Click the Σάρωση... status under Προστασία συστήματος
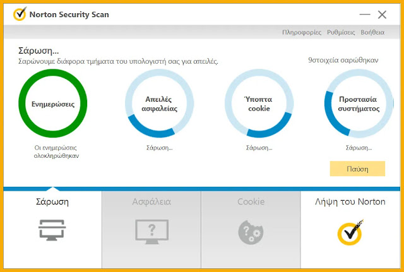404x272 pixels. coord(359,148)
